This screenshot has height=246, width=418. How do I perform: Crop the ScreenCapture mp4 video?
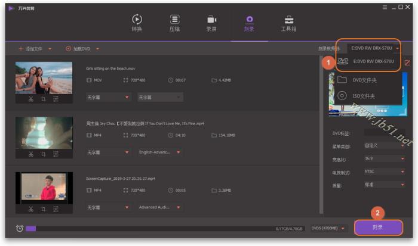43,209
